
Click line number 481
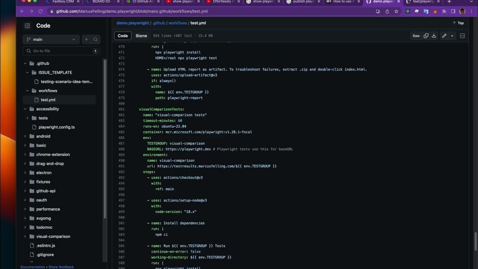(121, 109)
